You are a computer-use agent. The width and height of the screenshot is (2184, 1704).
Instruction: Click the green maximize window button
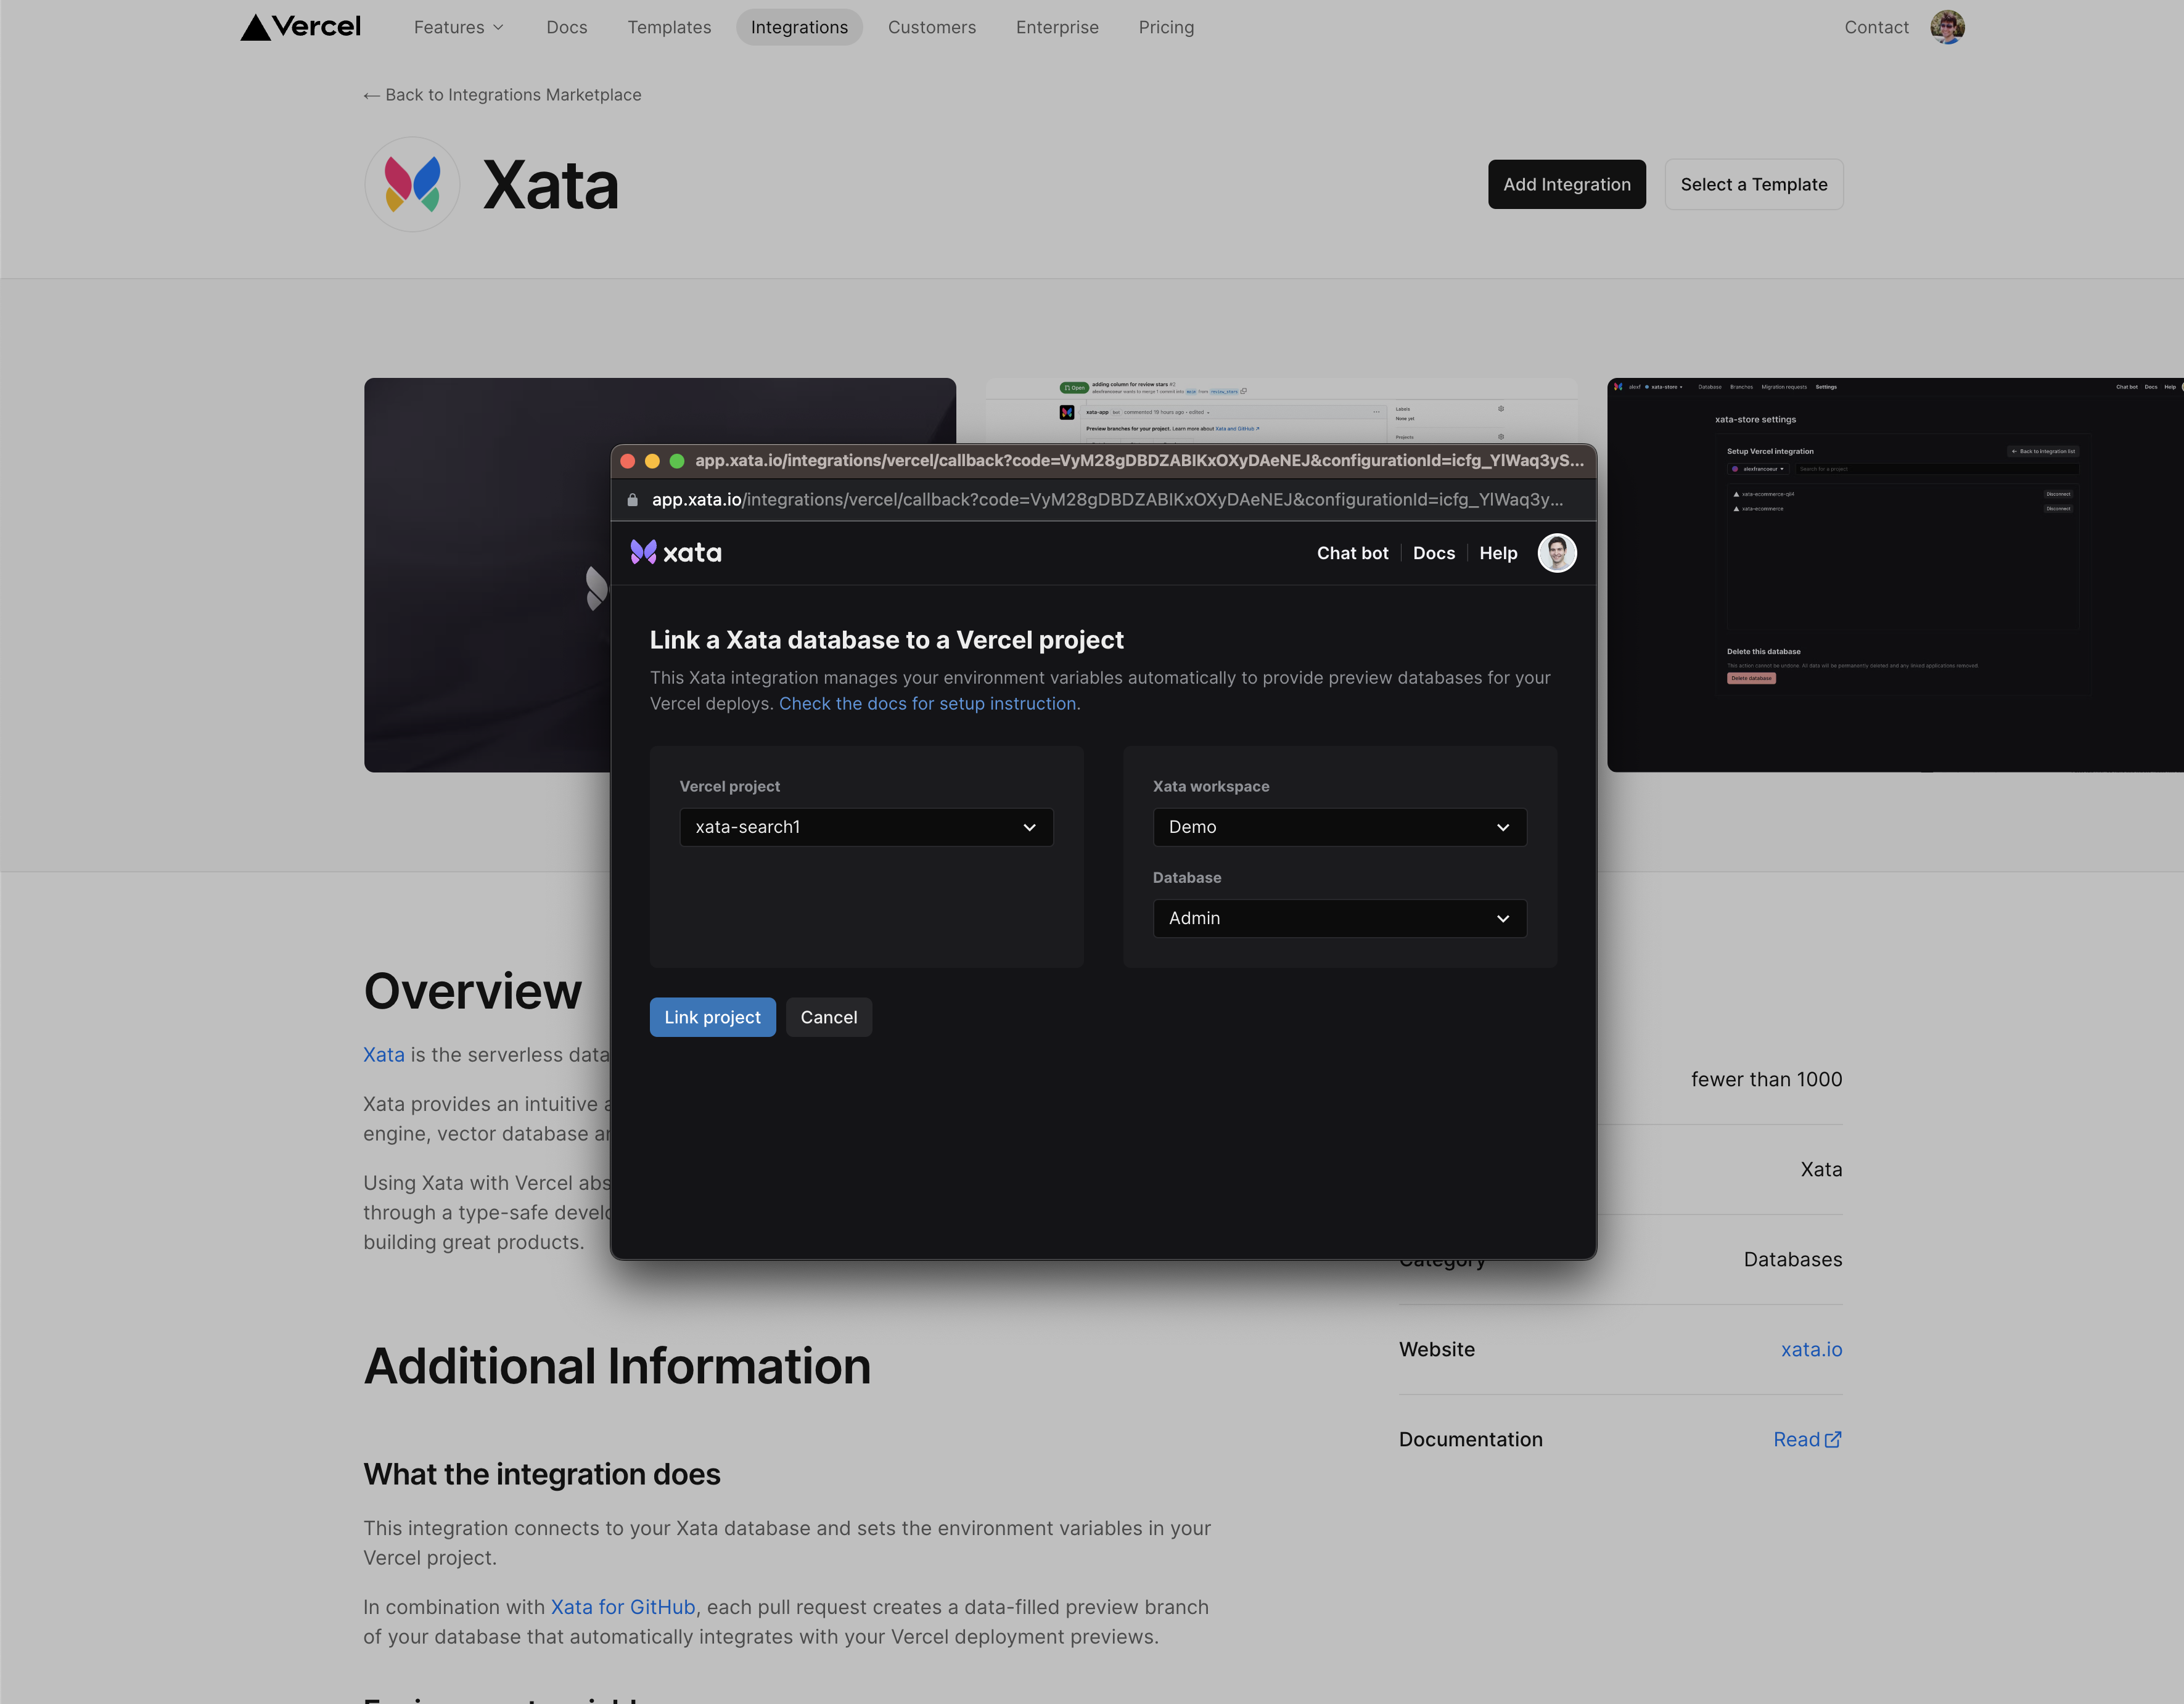pyautogui.click(x=677, y=461)
